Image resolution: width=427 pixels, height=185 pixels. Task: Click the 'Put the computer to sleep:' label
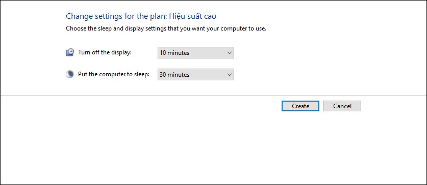114,74
